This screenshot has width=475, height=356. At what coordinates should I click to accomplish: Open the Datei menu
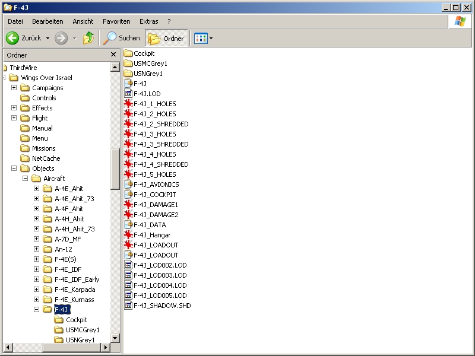(15, 21)
